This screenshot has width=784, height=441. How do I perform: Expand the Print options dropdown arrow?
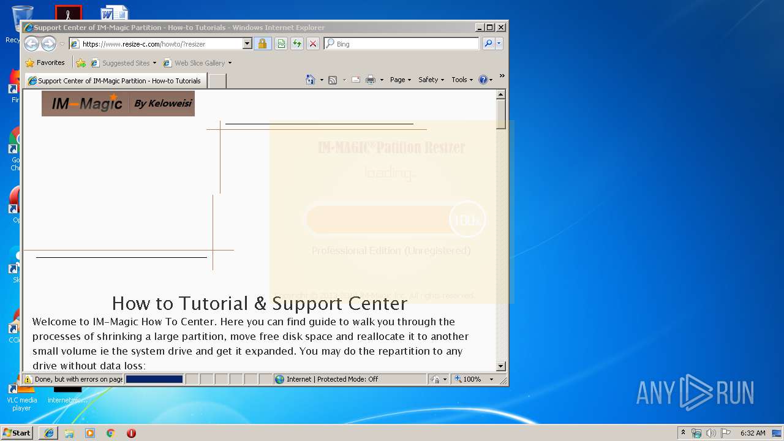[x=382, y=80]
